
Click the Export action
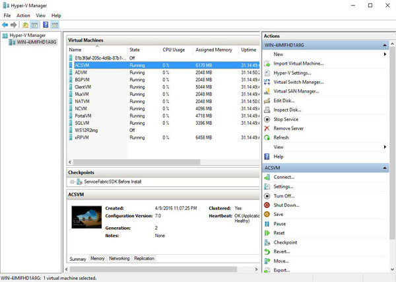tap(282, 270)
